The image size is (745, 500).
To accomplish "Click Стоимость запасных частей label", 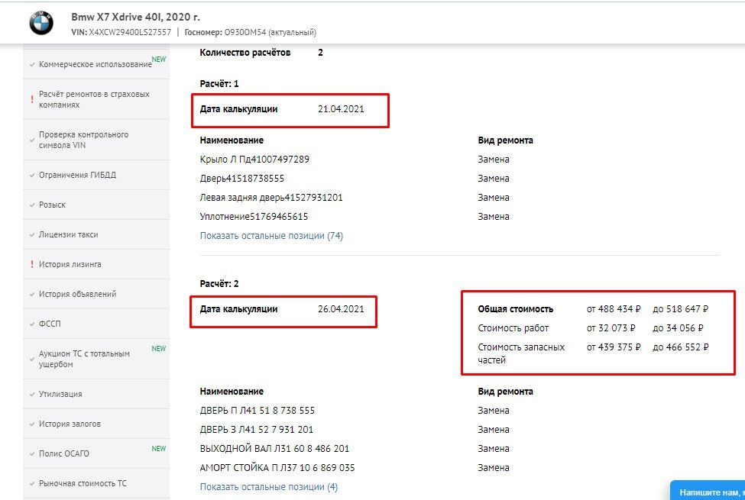I will pyautogui.click(x=521, y=353).
